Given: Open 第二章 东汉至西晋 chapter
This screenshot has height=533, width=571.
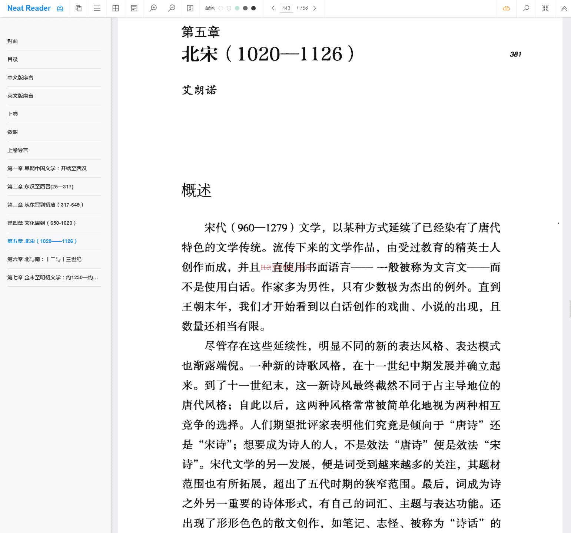Looking at the screenshot, I should (54, 187).
